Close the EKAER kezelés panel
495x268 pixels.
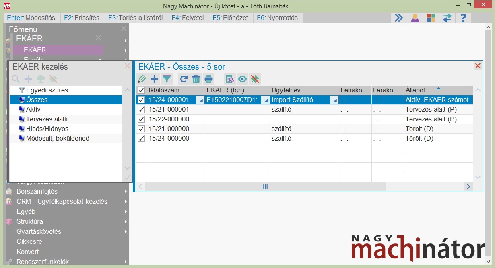click(127, 66)
